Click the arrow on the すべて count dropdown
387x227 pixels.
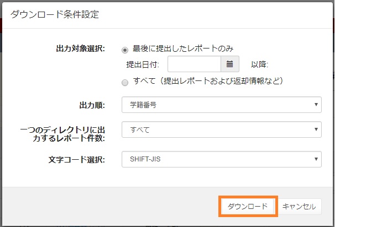click(x=316, y=129)
